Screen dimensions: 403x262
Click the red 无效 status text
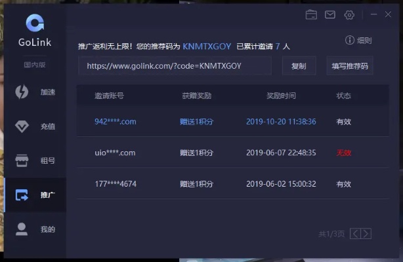coord(344,153)
